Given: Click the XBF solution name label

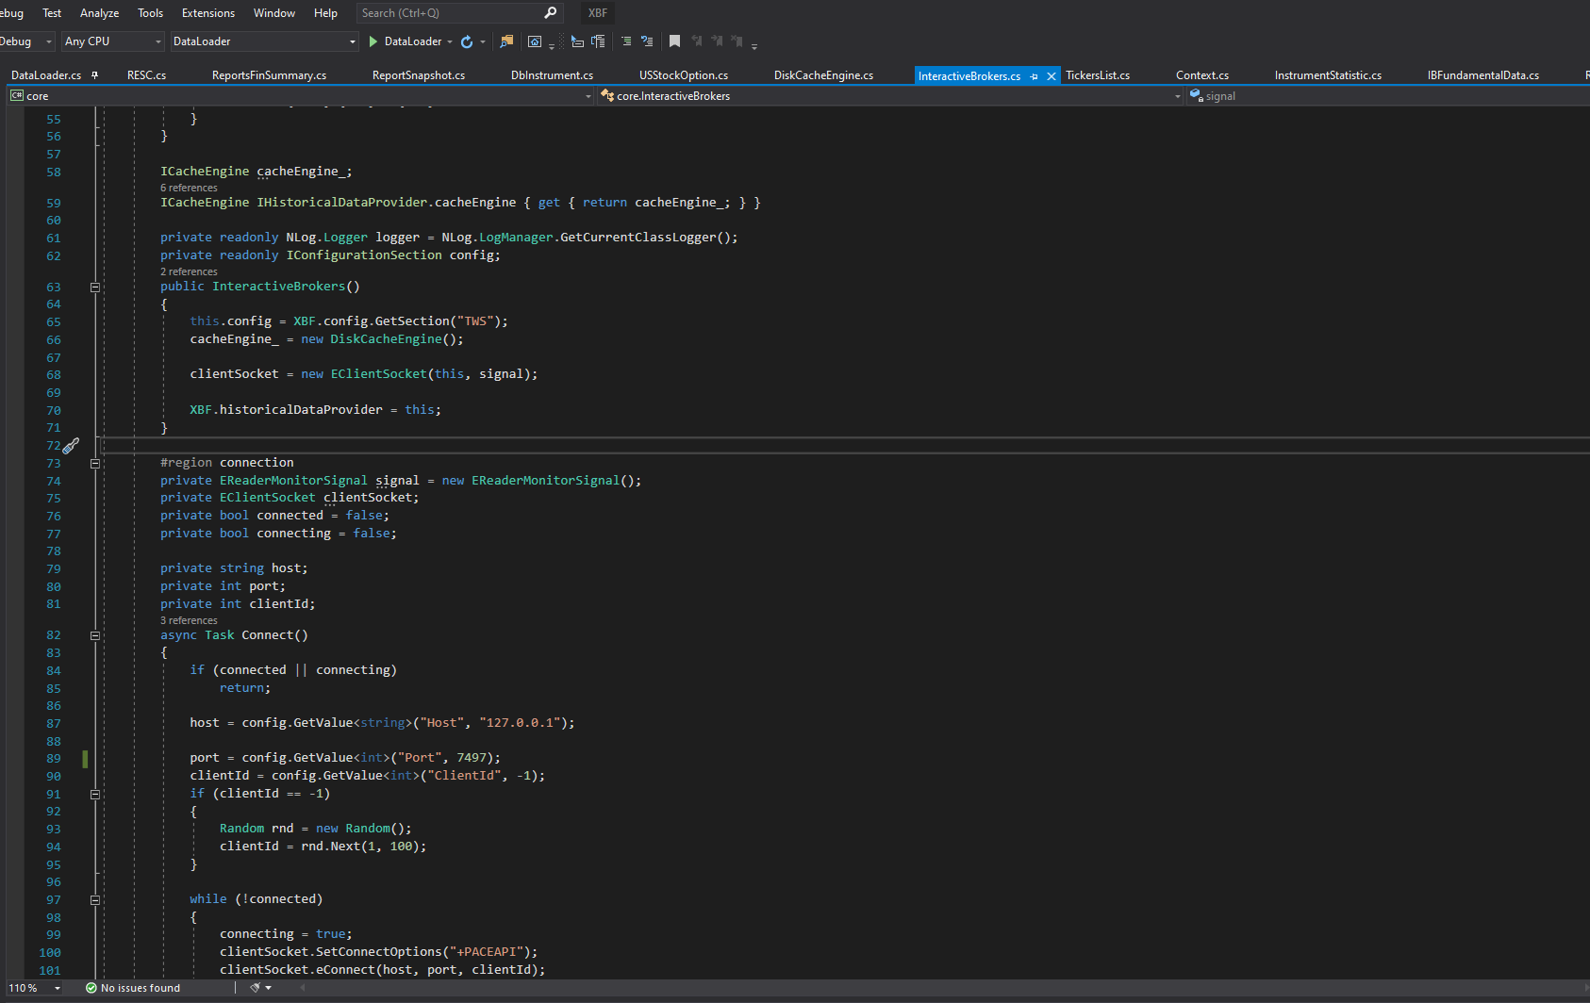Looking at the screenshot, I should point(598,13).
